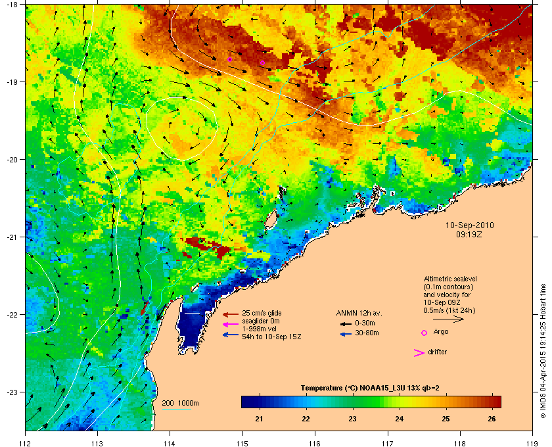The height and width of the screenshot is (447, 552).
Task: Click the colorbar tick label '21'
Action: [x=259, y=419]
